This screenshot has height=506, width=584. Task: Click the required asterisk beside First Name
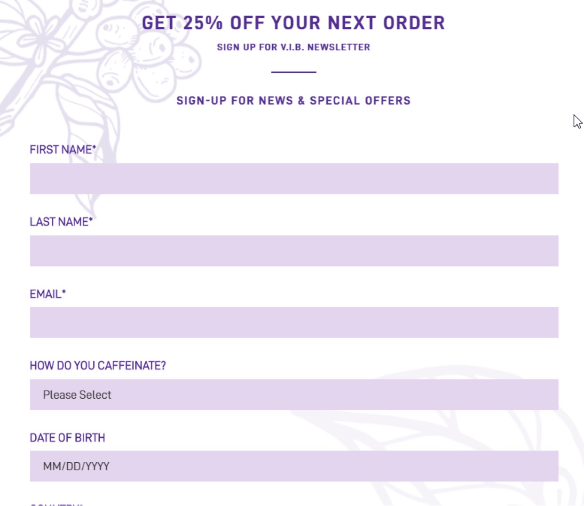94,148
